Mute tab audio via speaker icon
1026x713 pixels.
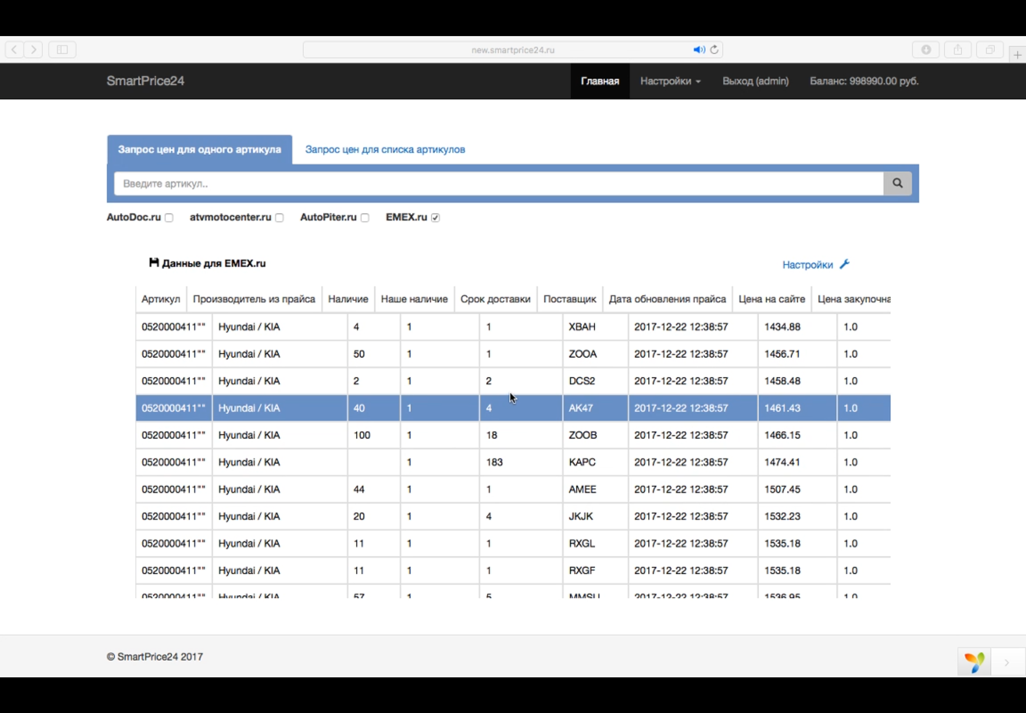pyautogui.click(x=699, y=50)
